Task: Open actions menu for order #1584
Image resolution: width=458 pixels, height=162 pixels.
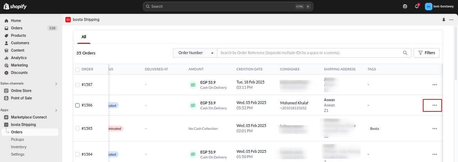Action: tap(435, 154)
